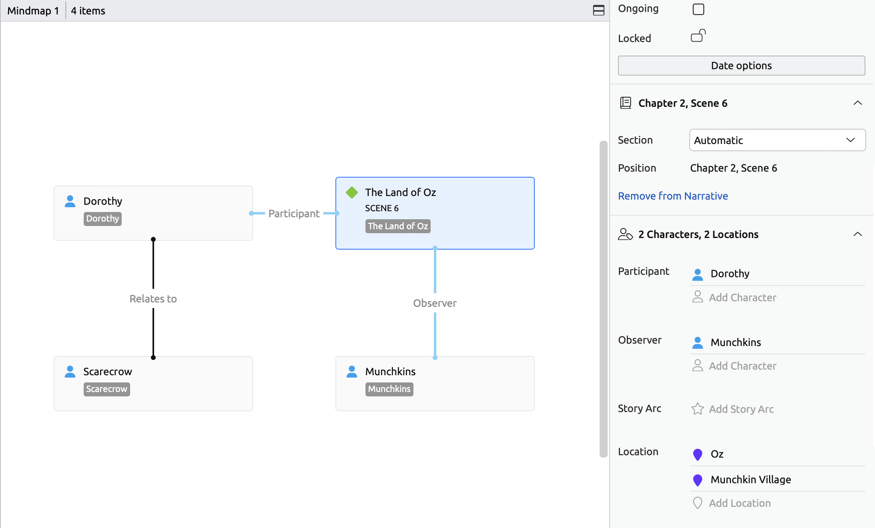Screen dimensions: 875x528
Task: Click the characters and locations icon
Action: pos(625,234)
